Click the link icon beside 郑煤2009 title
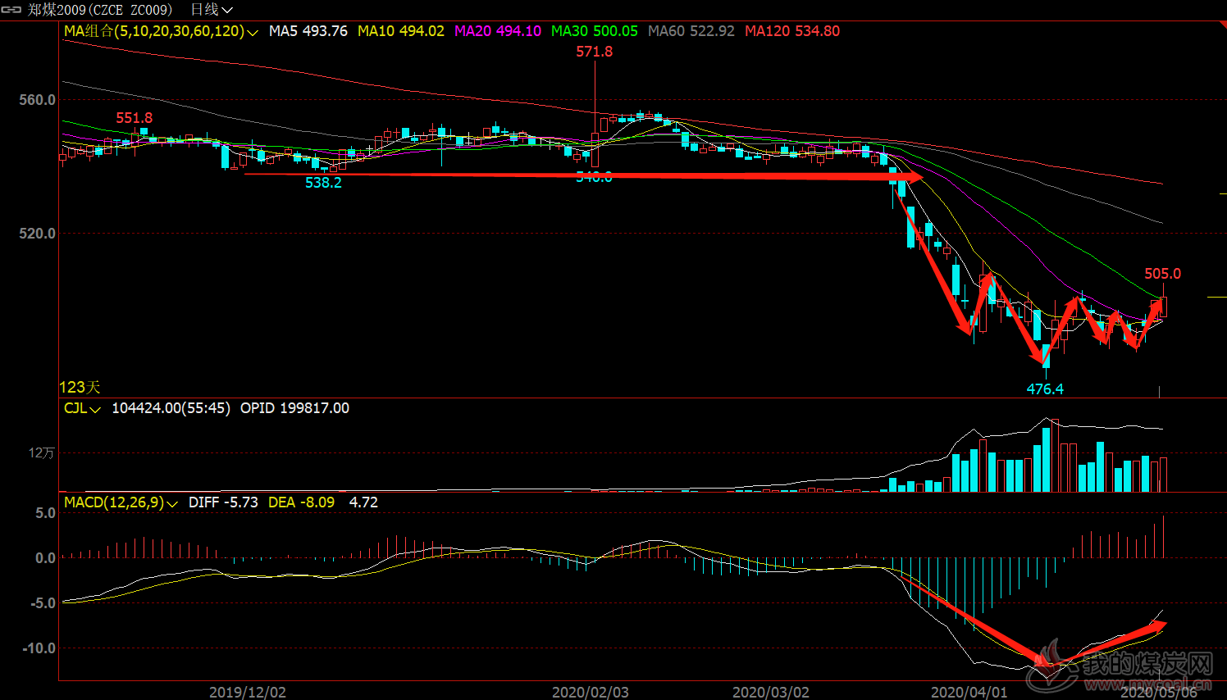This screenshot has height=700, width=1227. coord(11,10)
